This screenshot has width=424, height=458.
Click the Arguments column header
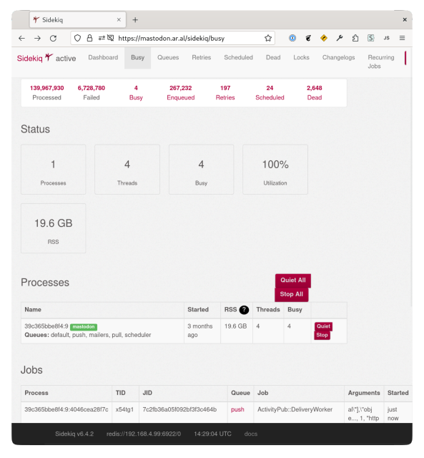pyautogui.click(x=364, y=393)
